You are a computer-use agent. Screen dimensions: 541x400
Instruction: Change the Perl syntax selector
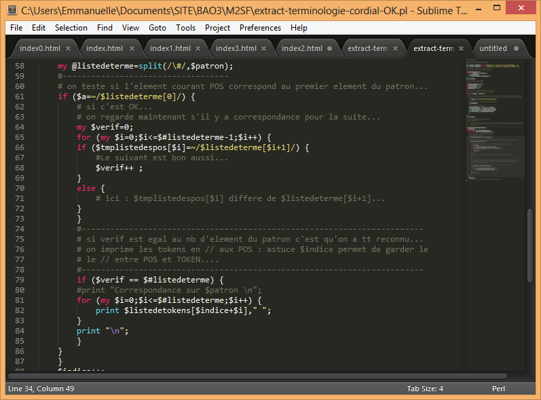pyautogui.click(x=498, y=388)
